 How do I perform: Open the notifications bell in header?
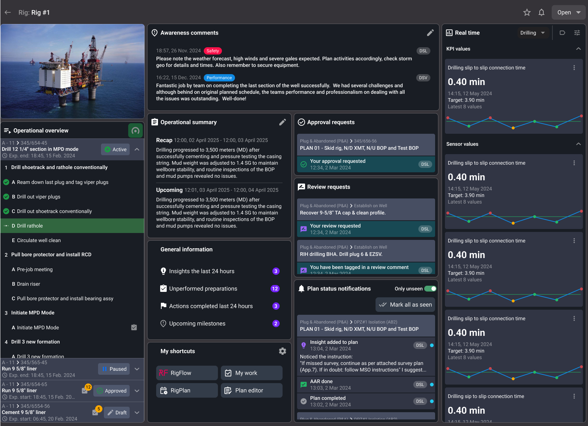(x=541, y=12)
